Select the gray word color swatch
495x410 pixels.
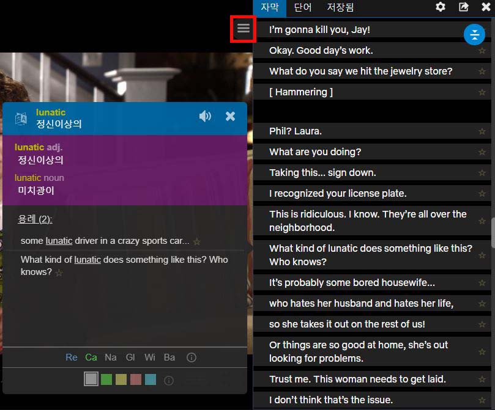tap(91, 379)
